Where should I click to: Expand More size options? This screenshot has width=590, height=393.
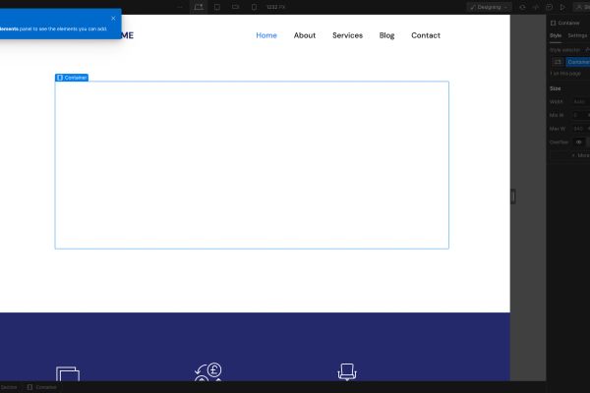[580, 155]
